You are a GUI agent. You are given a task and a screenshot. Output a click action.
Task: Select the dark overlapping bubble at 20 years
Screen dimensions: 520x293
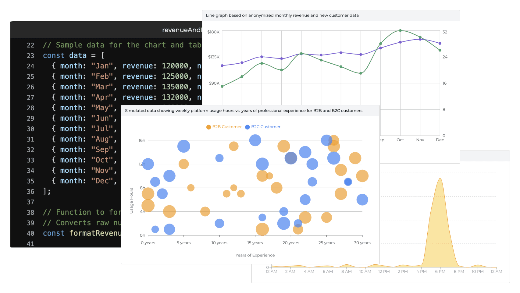pos(291,158)
